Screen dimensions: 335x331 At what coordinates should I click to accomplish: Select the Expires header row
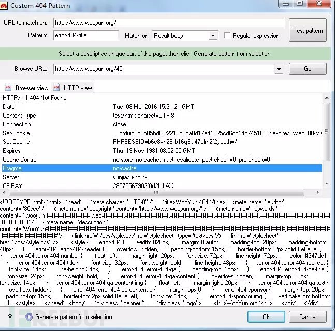click(x=162, y=150)
